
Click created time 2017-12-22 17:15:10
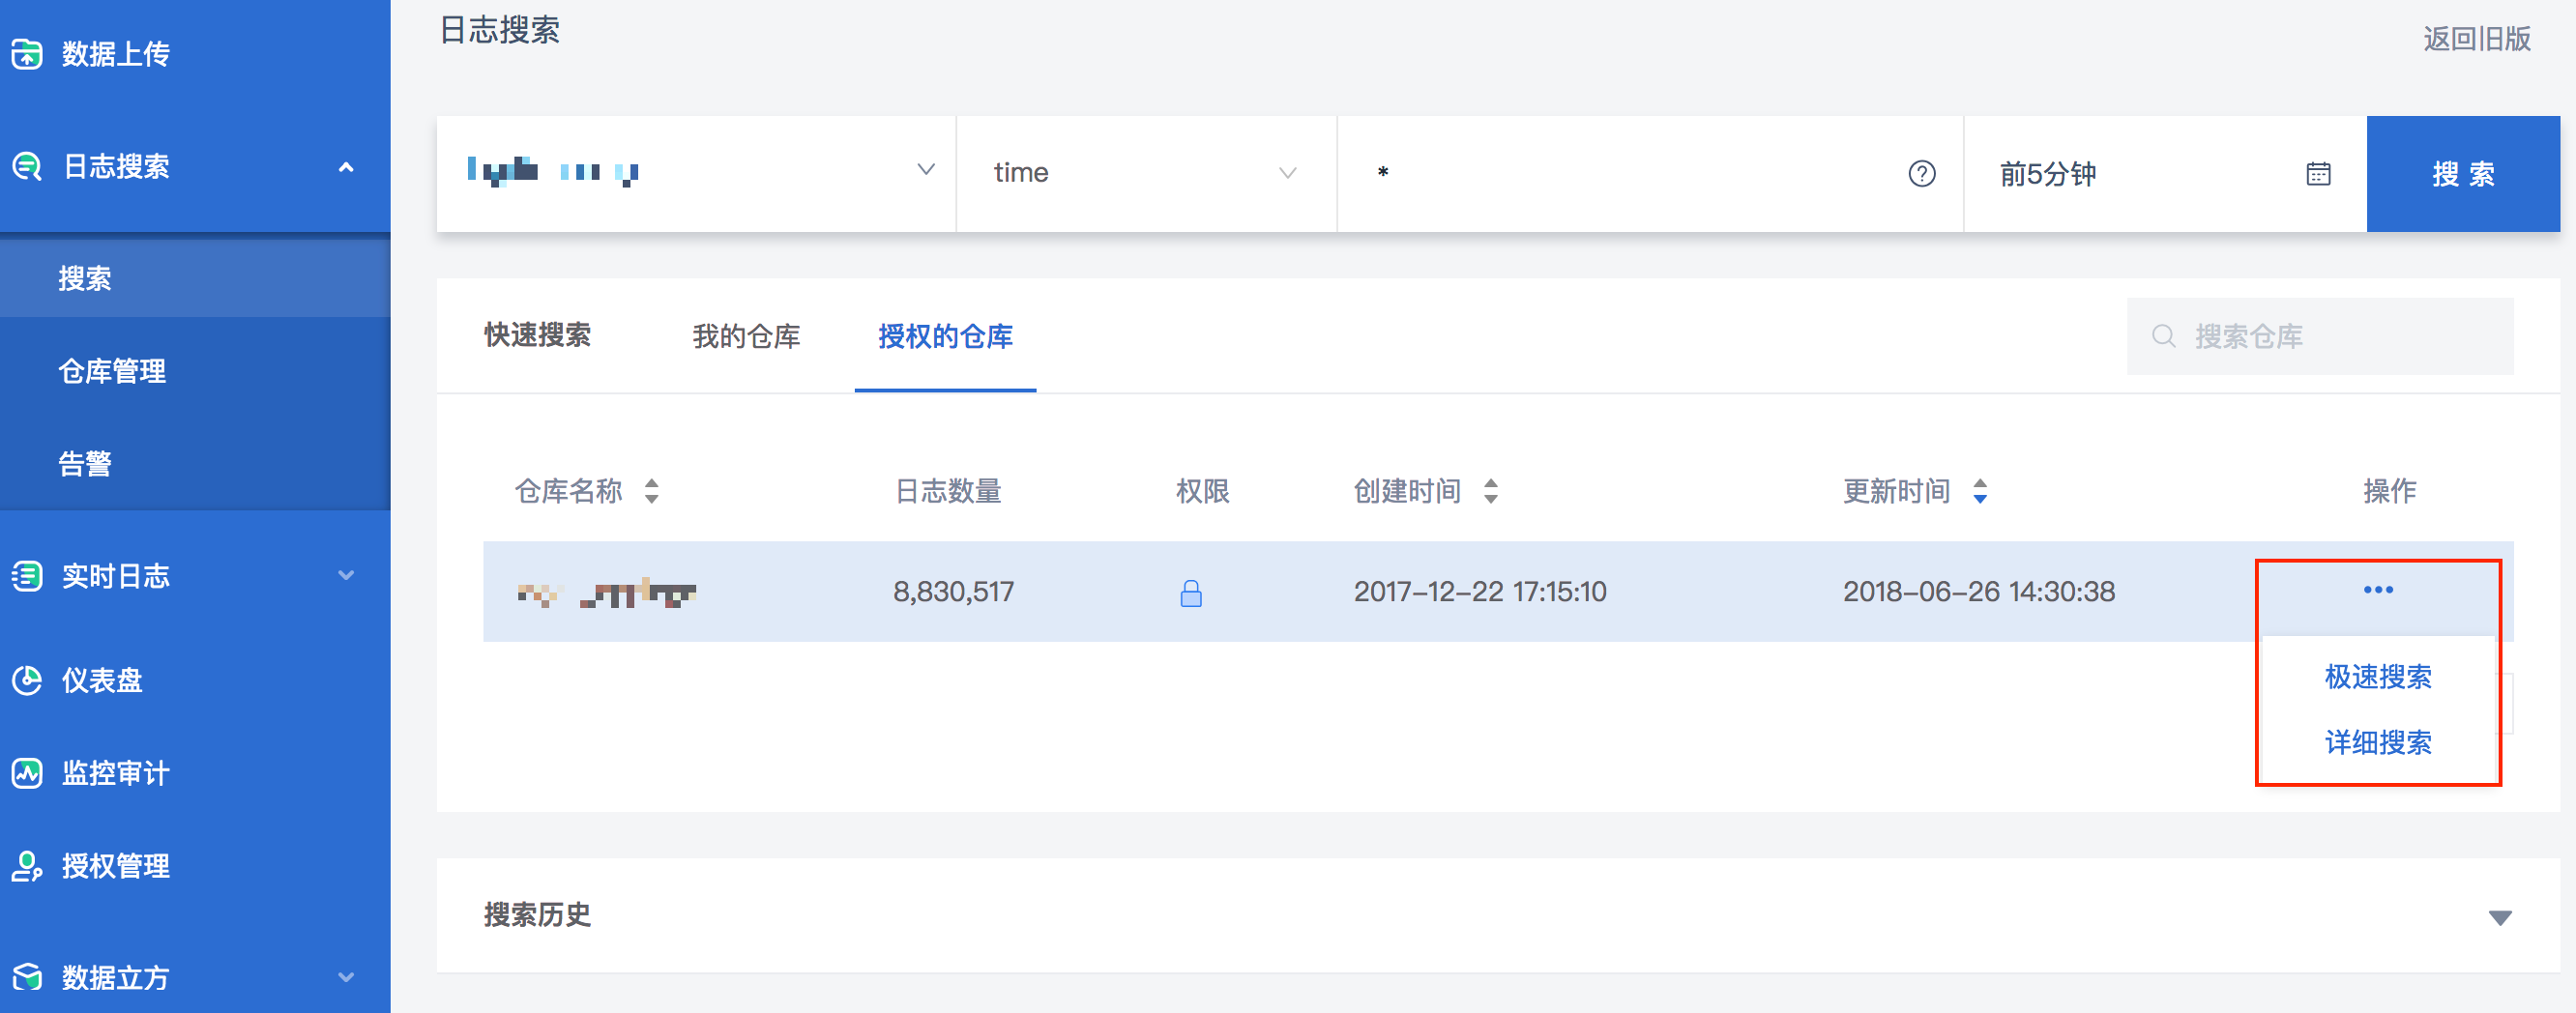1480,592
